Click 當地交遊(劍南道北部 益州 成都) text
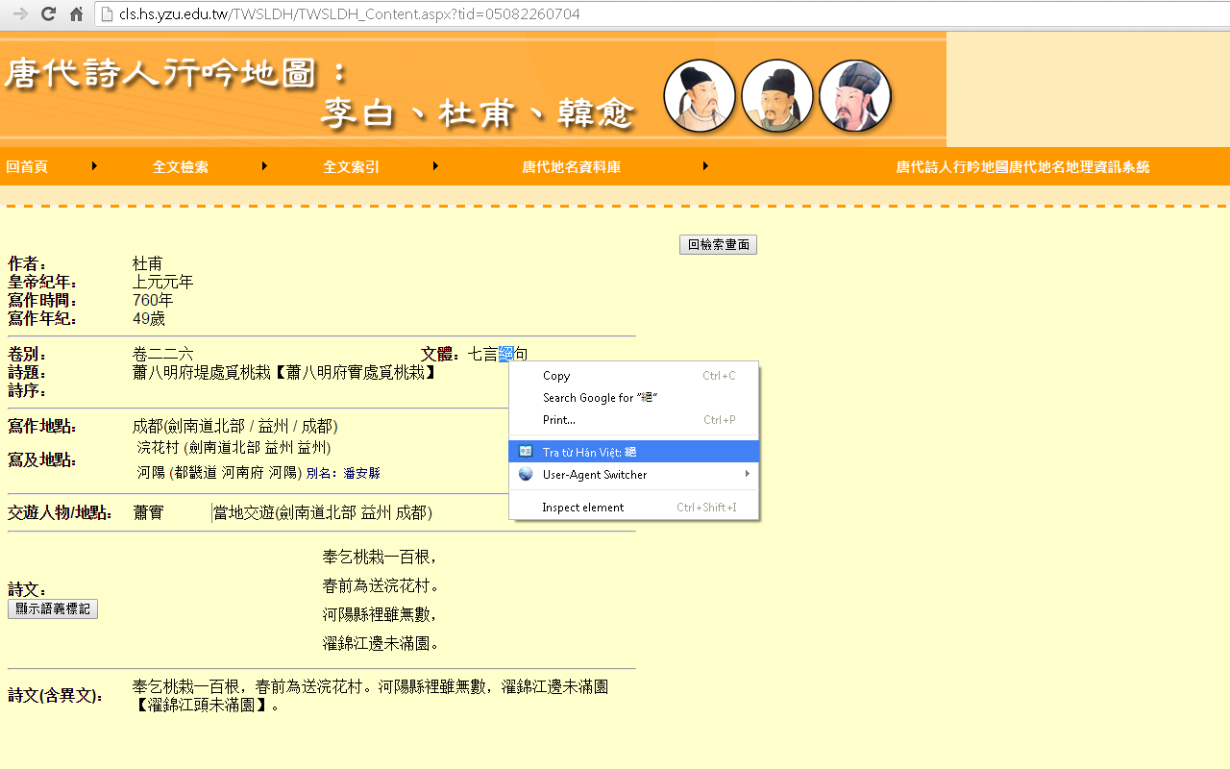Image resolution: width=1230 pixels, height=769 pixels. (x=323, y=513)
